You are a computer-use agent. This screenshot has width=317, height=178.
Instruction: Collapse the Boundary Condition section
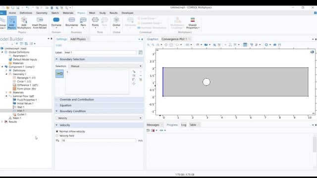click(x=57, y=111)
